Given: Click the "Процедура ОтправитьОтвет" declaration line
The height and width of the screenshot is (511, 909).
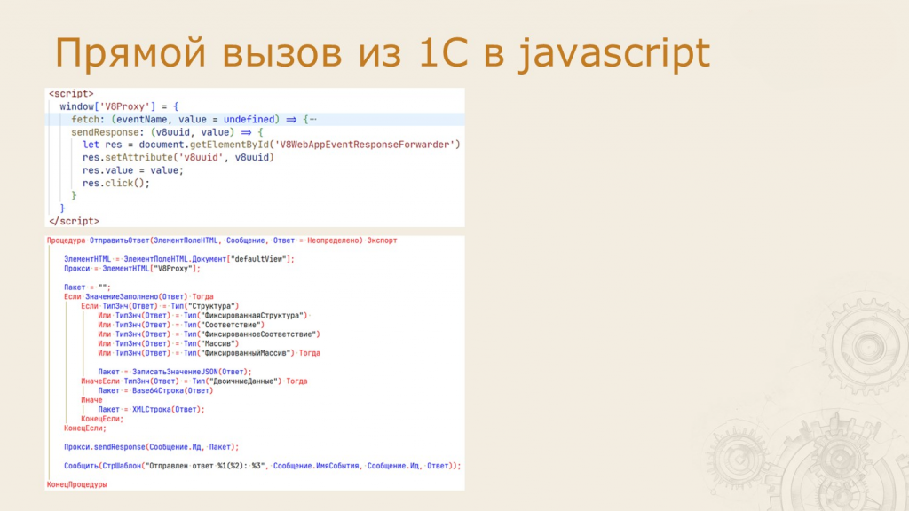Looking at the screenshot, I should (222, 240).
